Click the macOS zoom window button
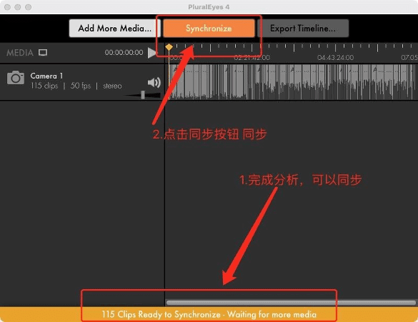Image resolution: width=418 pixels, height=322 pixels. pyautogui.click(x=28, y=7)
